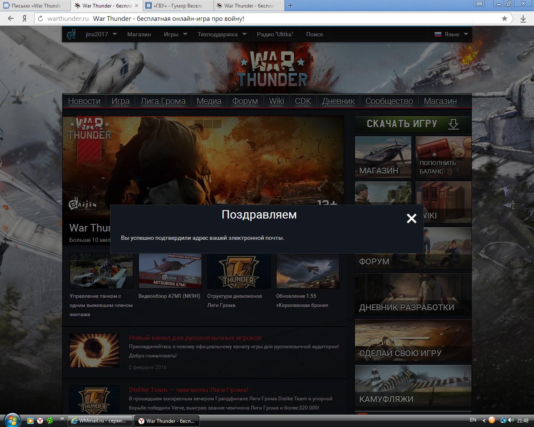Screen dimensions: 534x427
Task: Open a new browser tab
Action: point(290,5)
